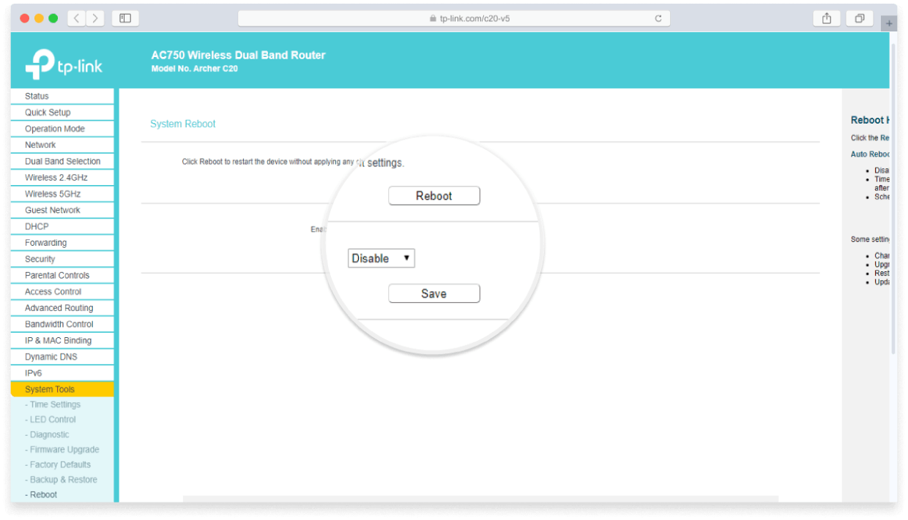Image resolution: width=908 pixels, height=520 pixels.
Task: Open Dual Band Selection settings
Action: pos(63,161)
